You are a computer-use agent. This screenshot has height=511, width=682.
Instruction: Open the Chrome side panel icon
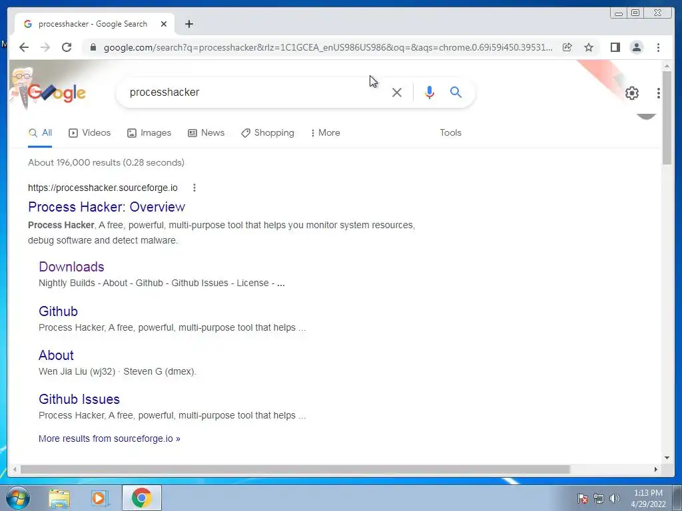tap(615, 47)
